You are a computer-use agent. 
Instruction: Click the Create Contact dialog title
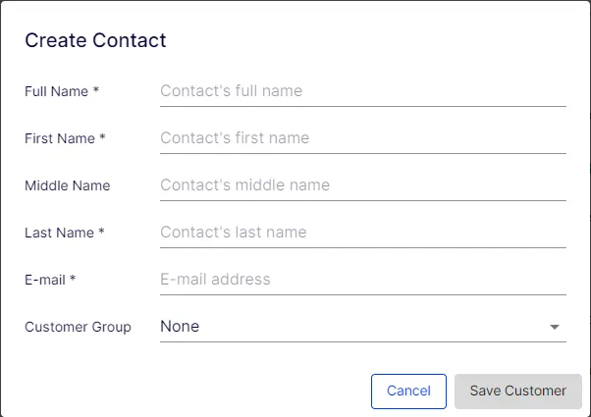pos(95,40)
